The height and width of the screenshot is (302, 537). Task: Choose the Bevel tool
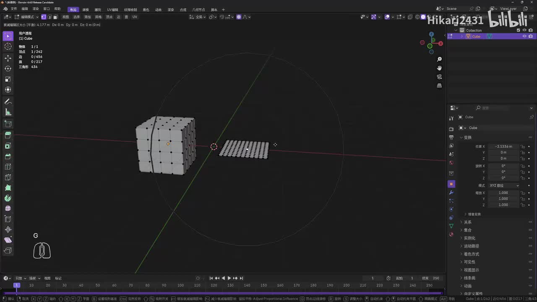(8, 156)
